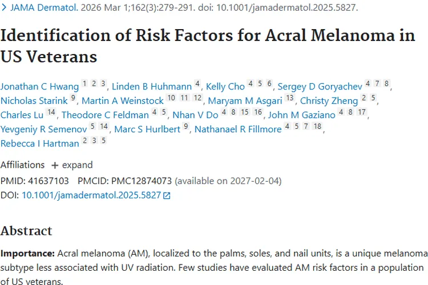Screen dimensions: 428x285
Task: Open the JAMA Dermatol journal dropdown
Action: click(38, 8)
